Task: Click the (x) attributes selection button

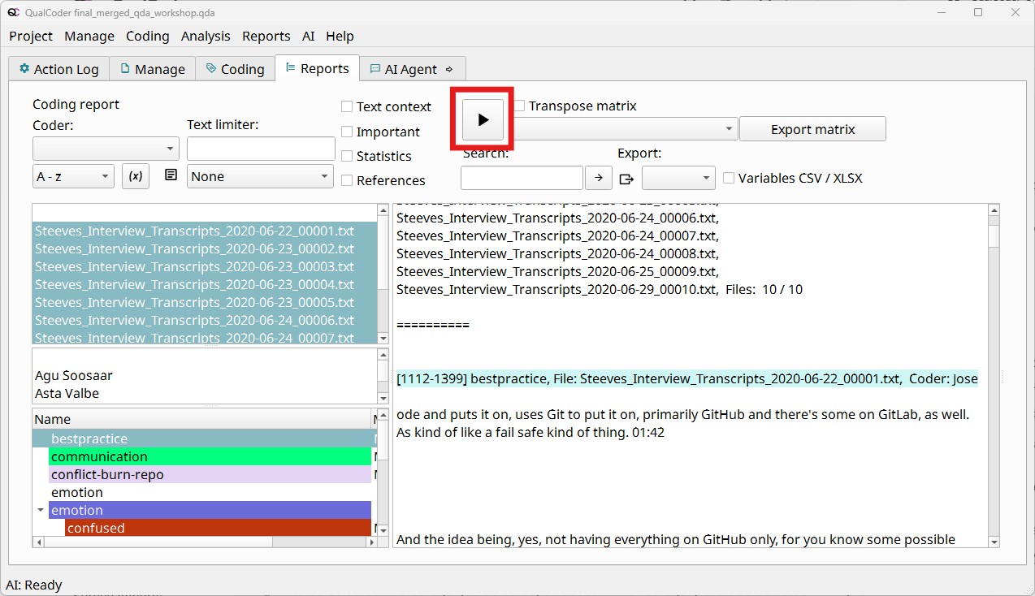Action: (x=136, y=176)
